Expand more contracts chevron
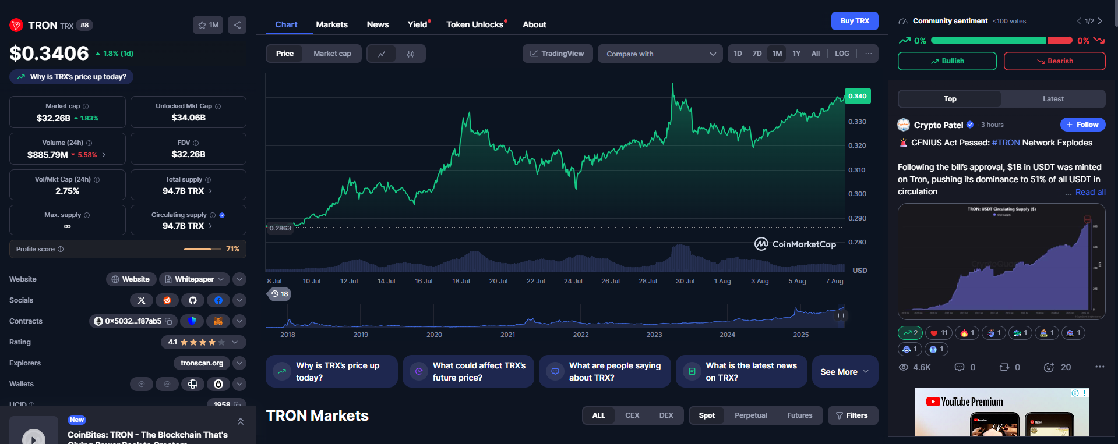 pyautogui.click(x=239, y=321)
